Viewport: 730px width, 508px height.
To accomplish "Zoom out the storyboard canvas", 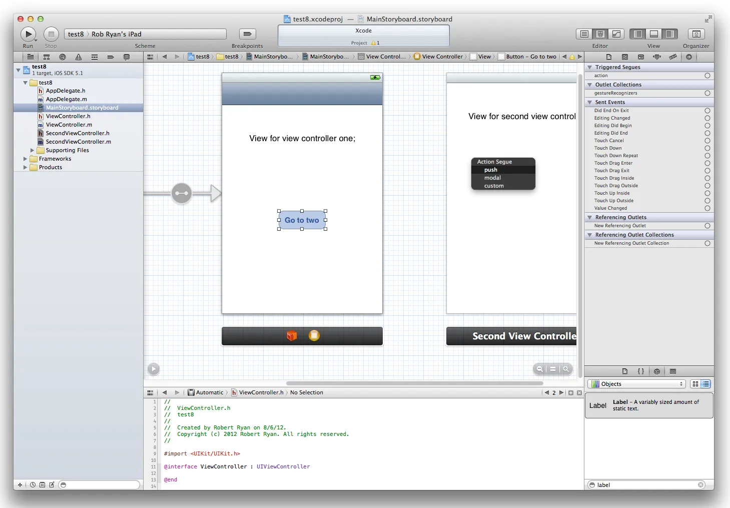I will click(x=540, y=369).
